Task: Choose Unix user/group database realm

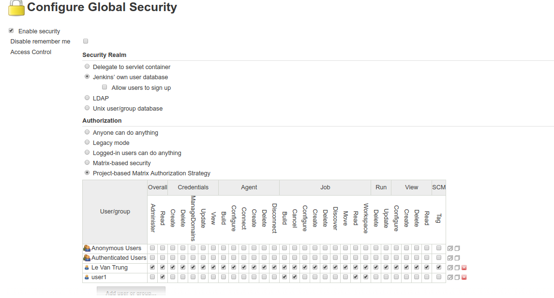Action: (x=87, y=108)
